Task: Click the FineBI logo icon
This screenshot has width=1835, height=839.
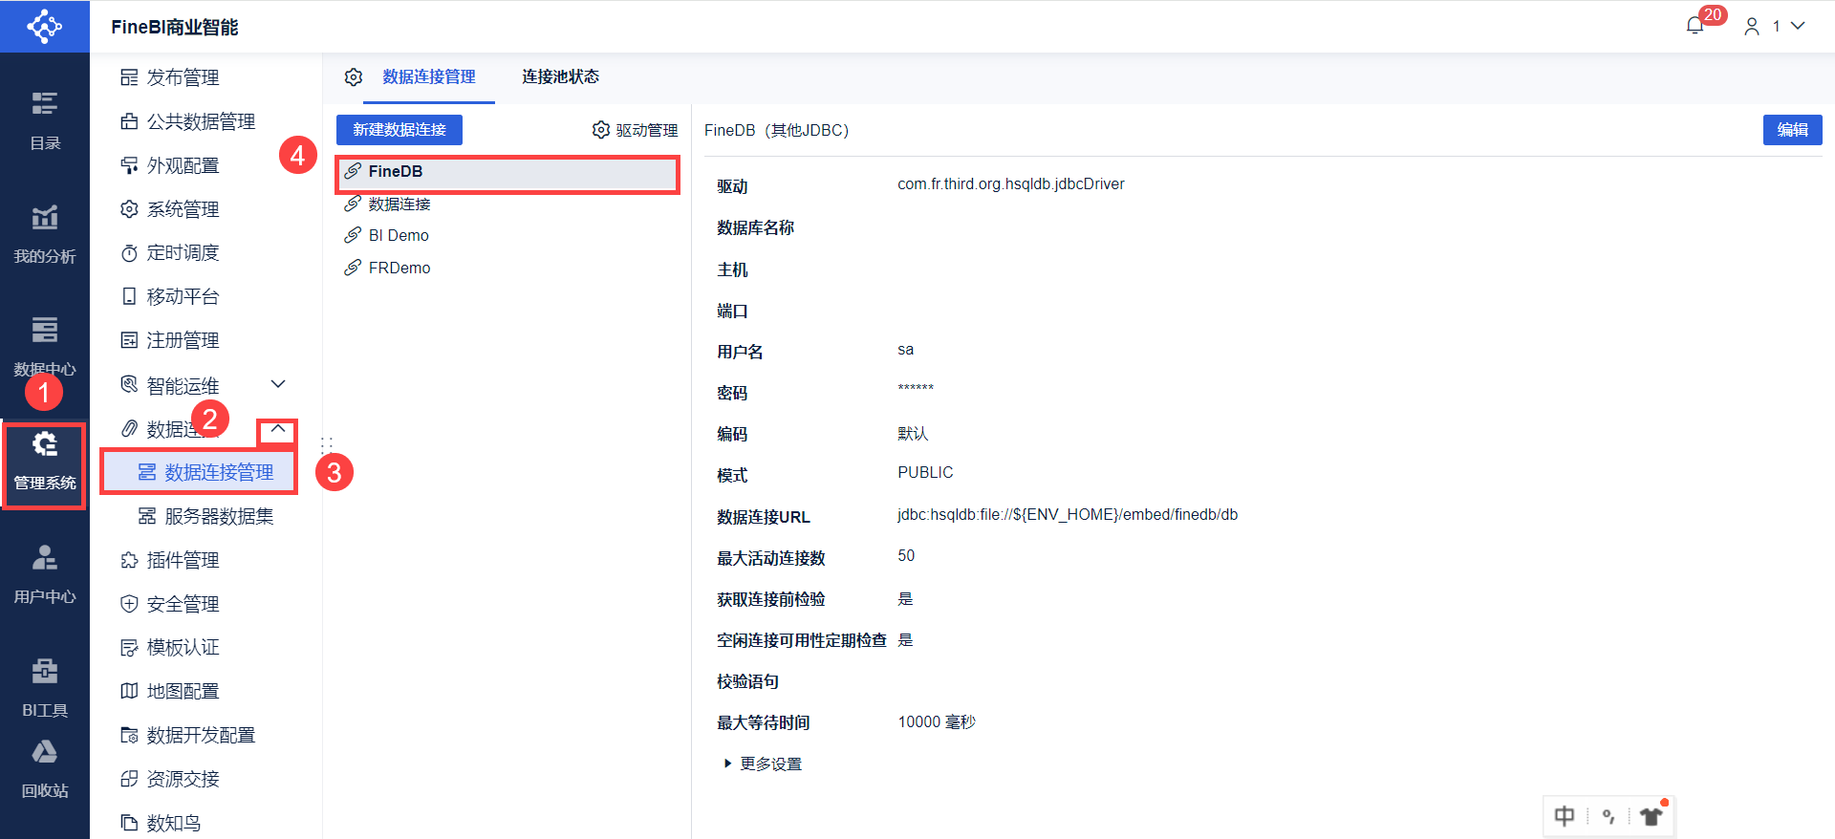Action: point(45,26)
